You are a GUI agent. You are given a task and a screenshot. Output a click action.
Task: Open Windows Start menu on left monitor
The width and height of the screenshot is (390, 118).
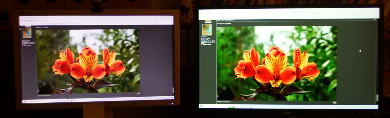point(24,101)
